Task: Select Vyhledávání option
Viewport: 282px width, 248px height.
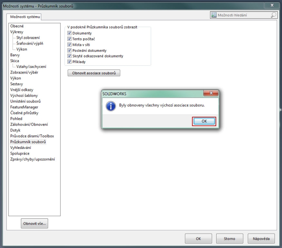Action: coord(21,147)
